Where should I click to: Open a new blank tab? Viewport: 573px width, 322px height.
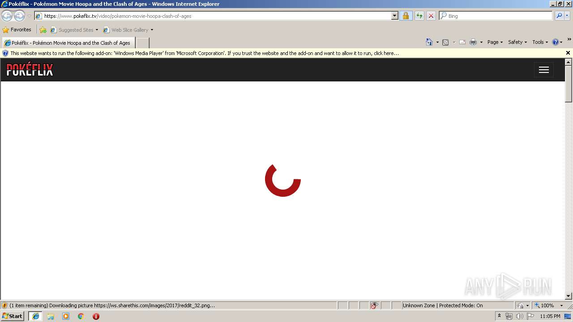[142, 43]
